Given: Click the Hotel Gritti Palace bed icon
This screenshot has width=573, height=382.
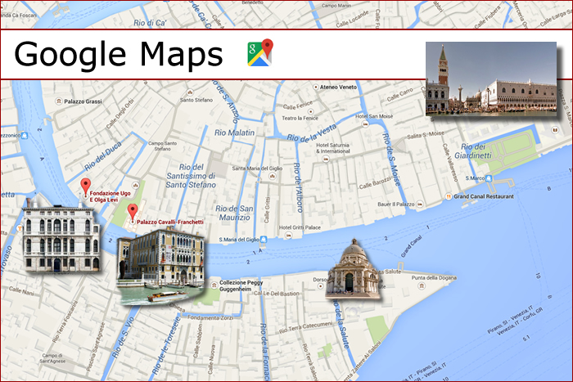Looking at the screenshot, I should tap(289, 236).
